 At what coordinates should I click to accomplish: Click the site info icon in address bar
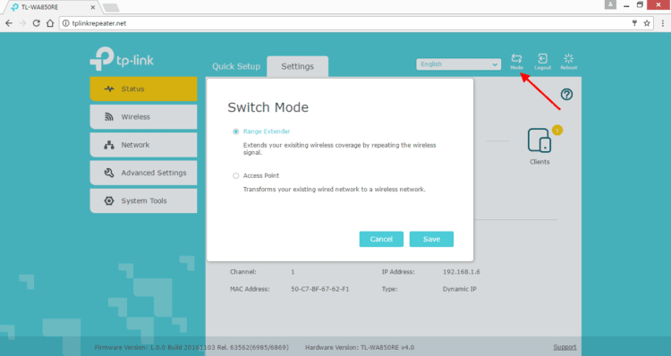point(65,23)
